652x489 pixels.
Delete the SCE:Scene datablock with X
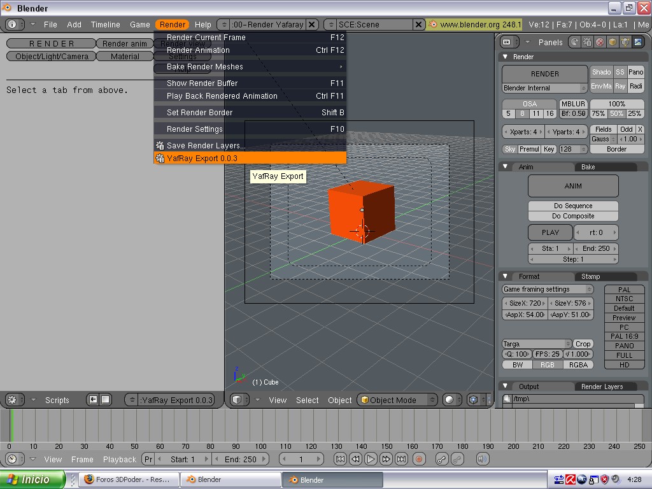[419, 25]
